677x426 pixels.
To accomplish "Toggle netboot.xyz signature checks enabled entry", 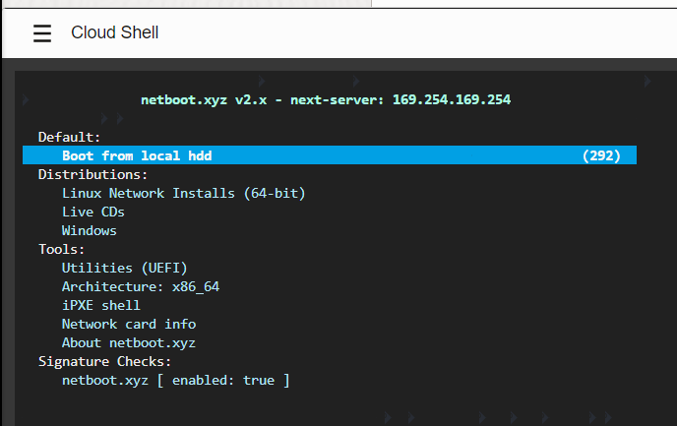I will [x=176, y=380].
